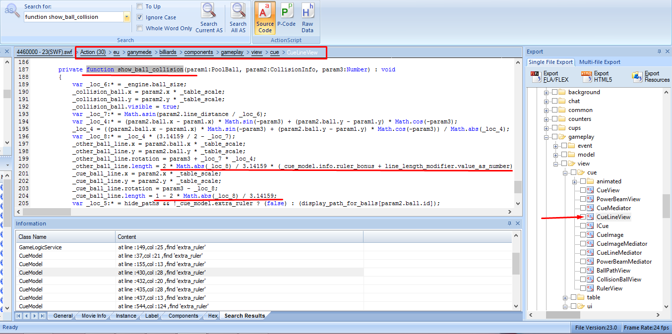Check the common folder checkbox

pyautogui.click(x=555, y=110)
